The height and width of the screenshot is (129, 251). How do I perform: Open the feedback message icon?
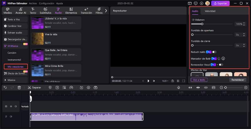click(195, 3)
